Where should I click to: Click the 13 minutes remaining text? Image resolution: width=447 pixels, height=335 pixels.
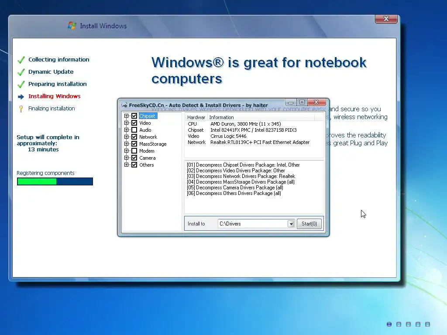pyautogui.click(x=43, y=150)
